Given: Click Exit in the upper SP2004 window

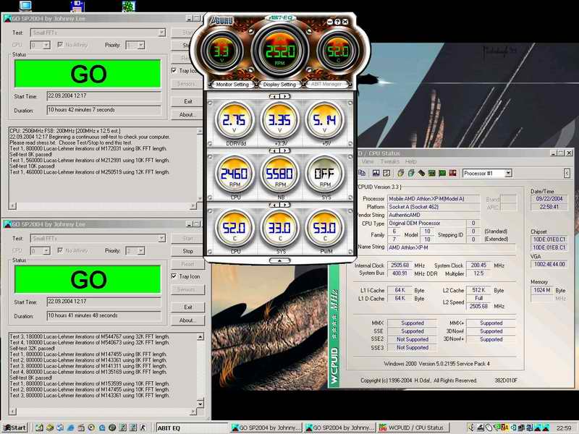Looking at the screenshot, I should [x=188, y=101].
